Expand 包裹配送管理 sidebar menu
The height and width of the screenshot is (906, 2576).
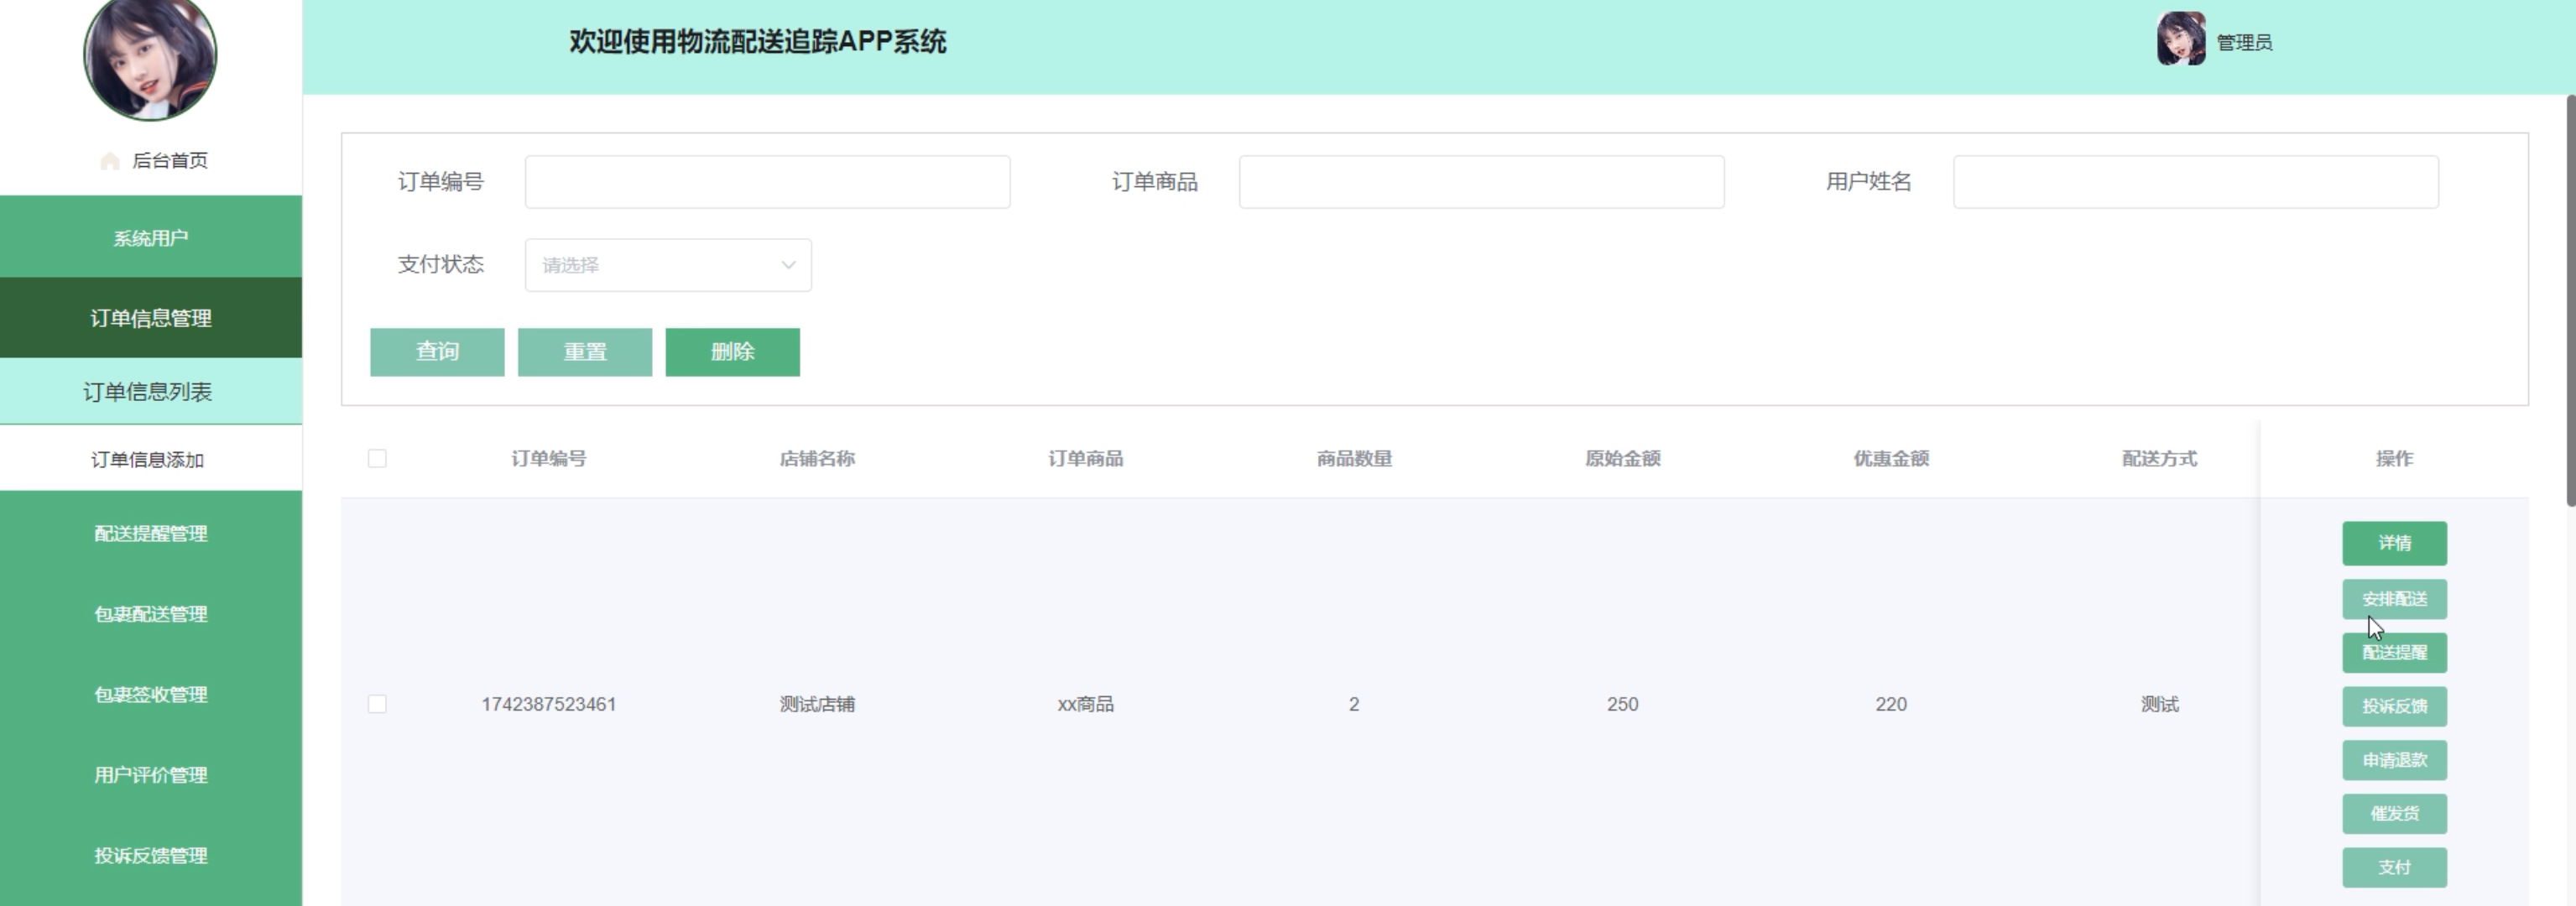tap(150, 614)
